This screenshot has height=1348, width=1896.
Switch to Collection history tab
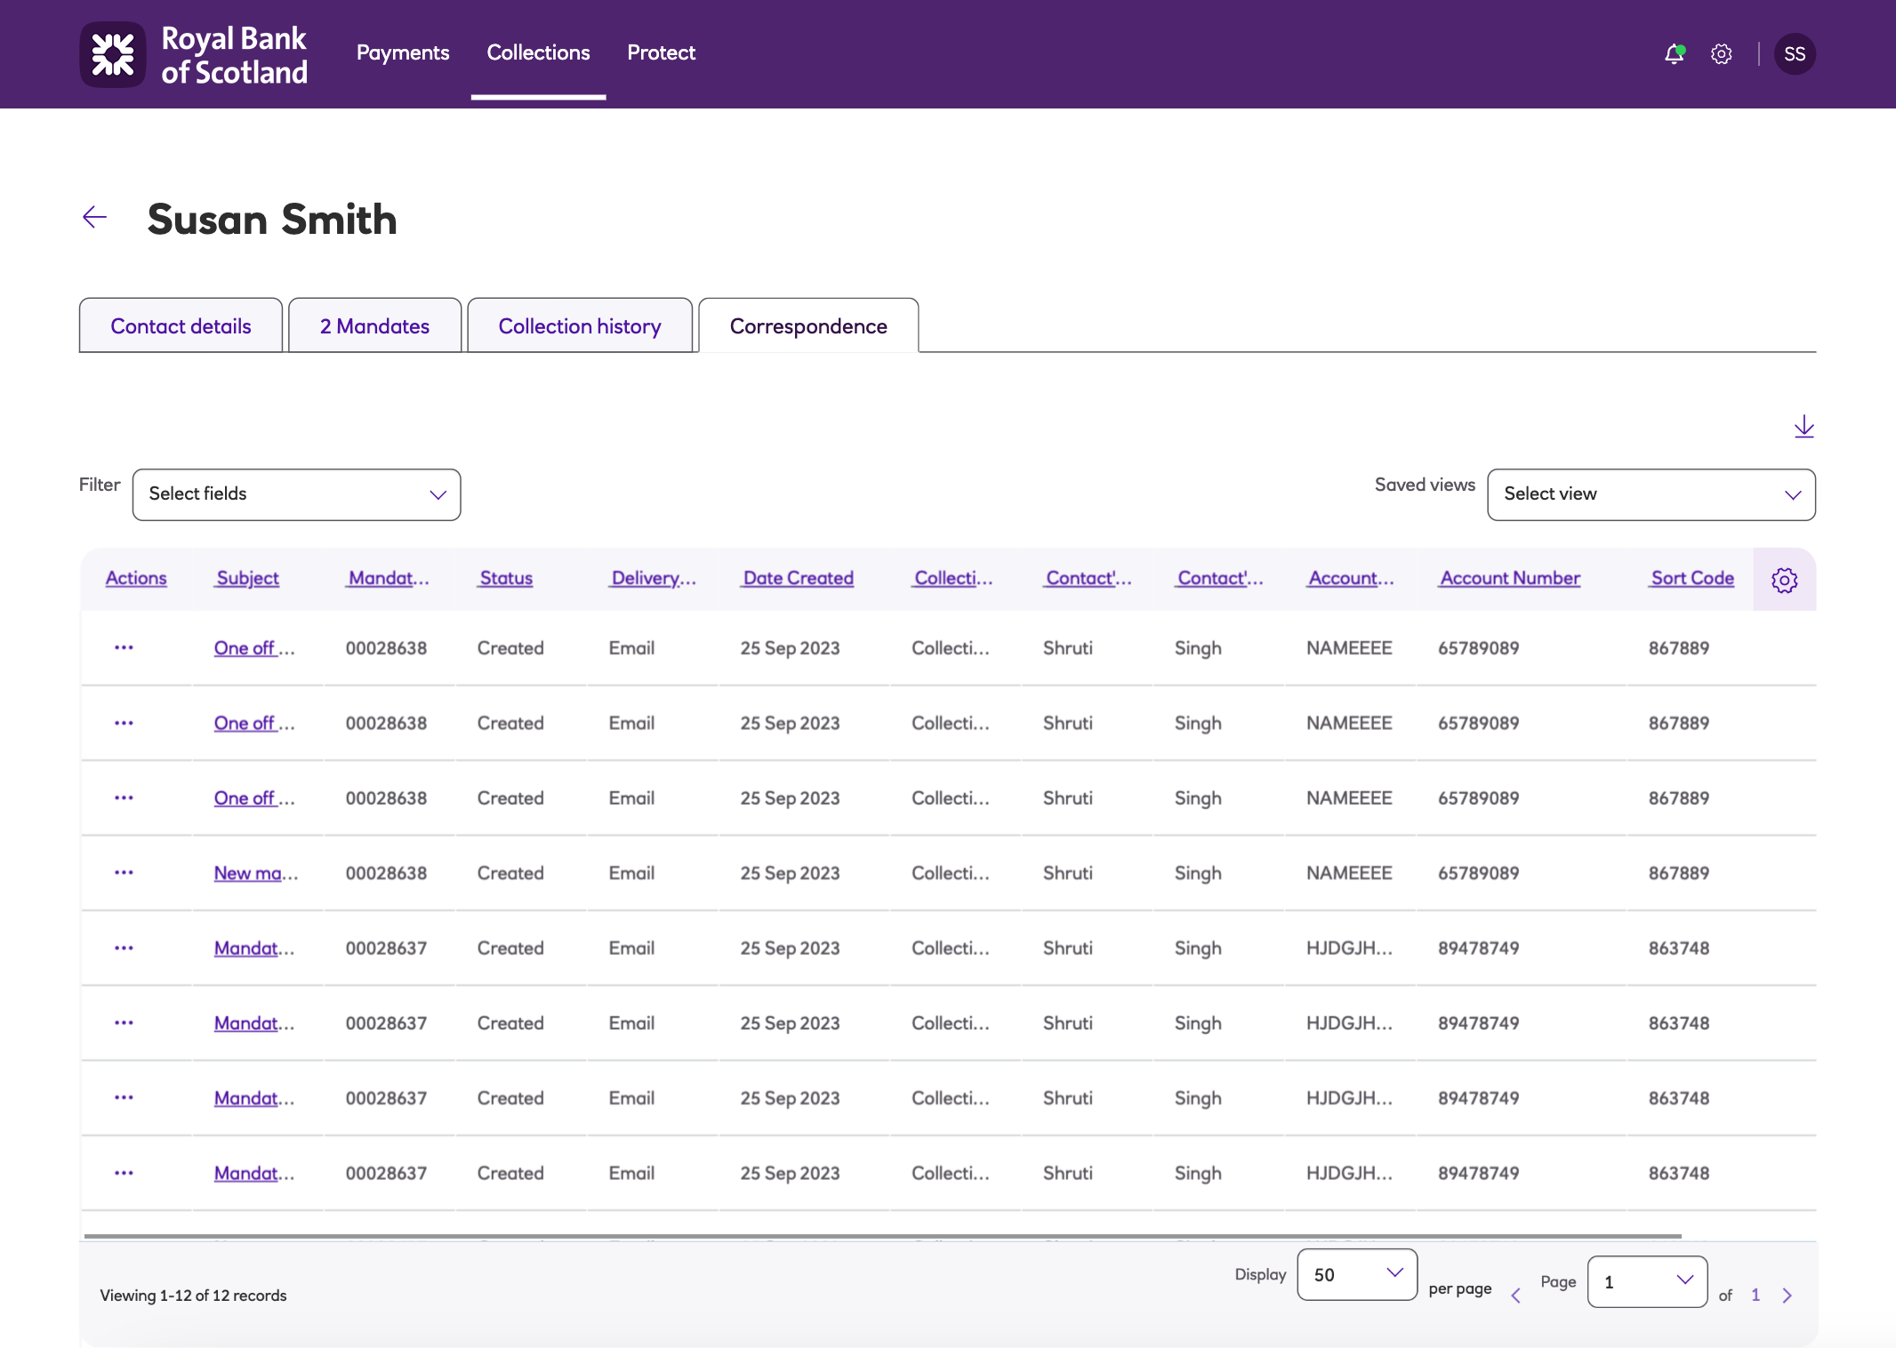[580, 325]
